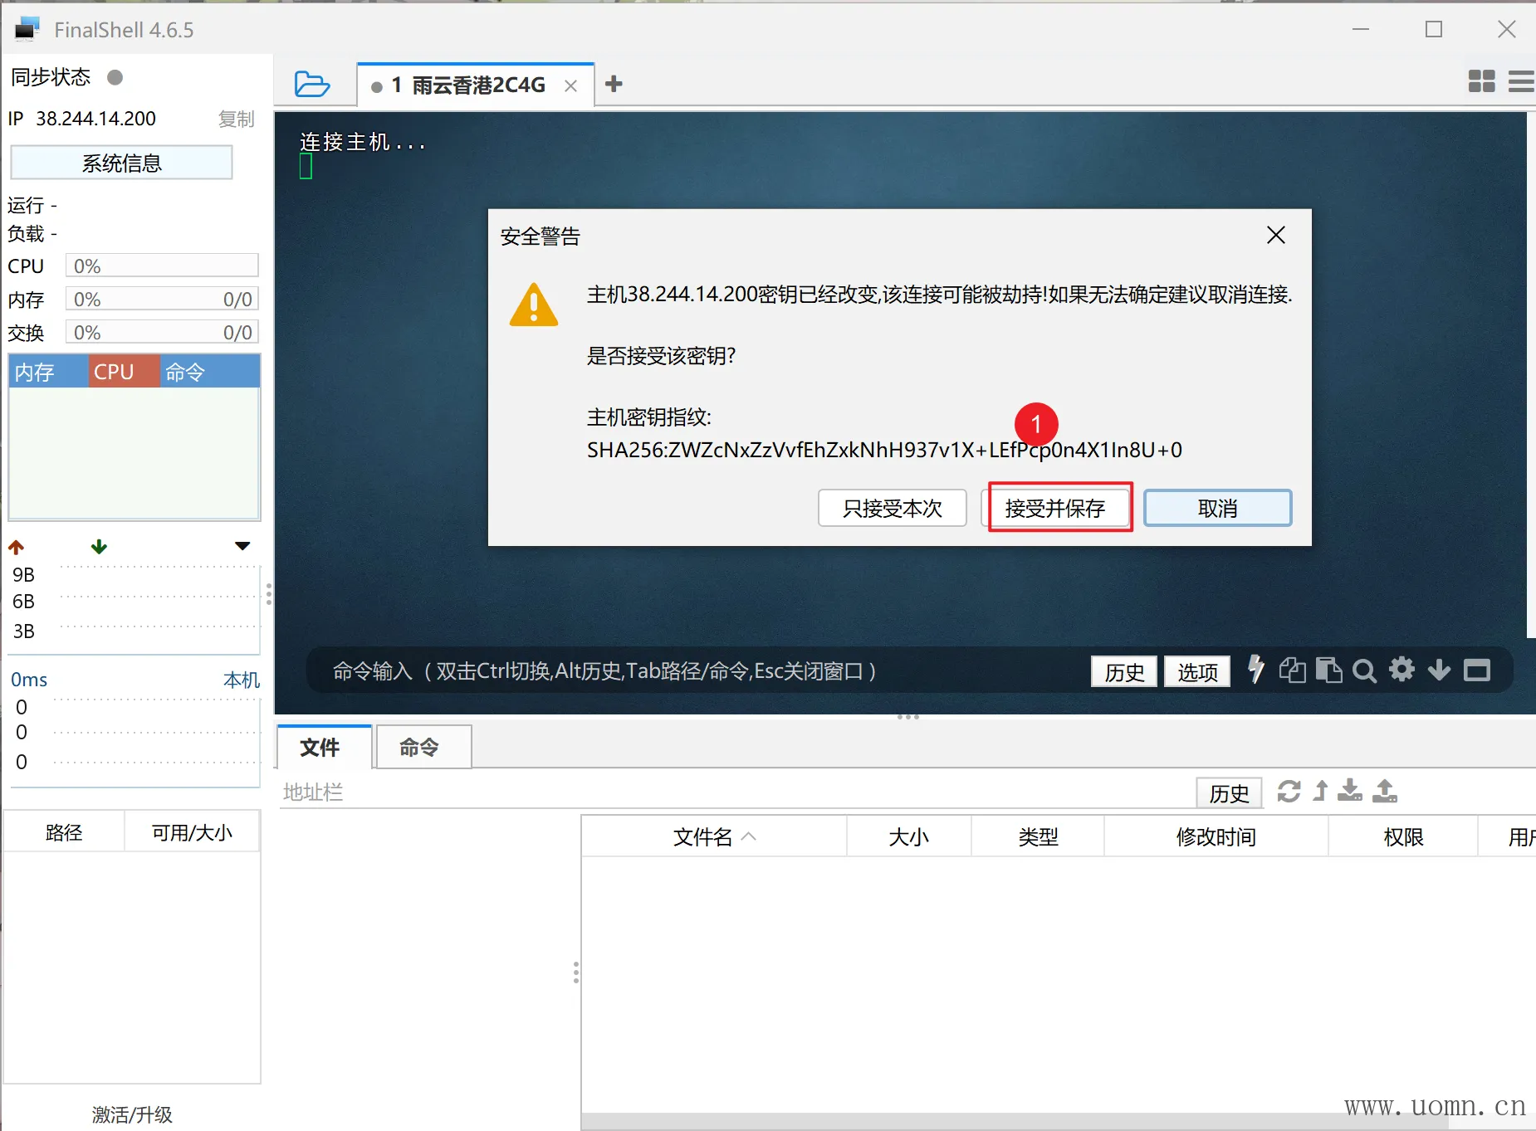
Task: Expand the network interface dropdown arrow
Action: 242,546
